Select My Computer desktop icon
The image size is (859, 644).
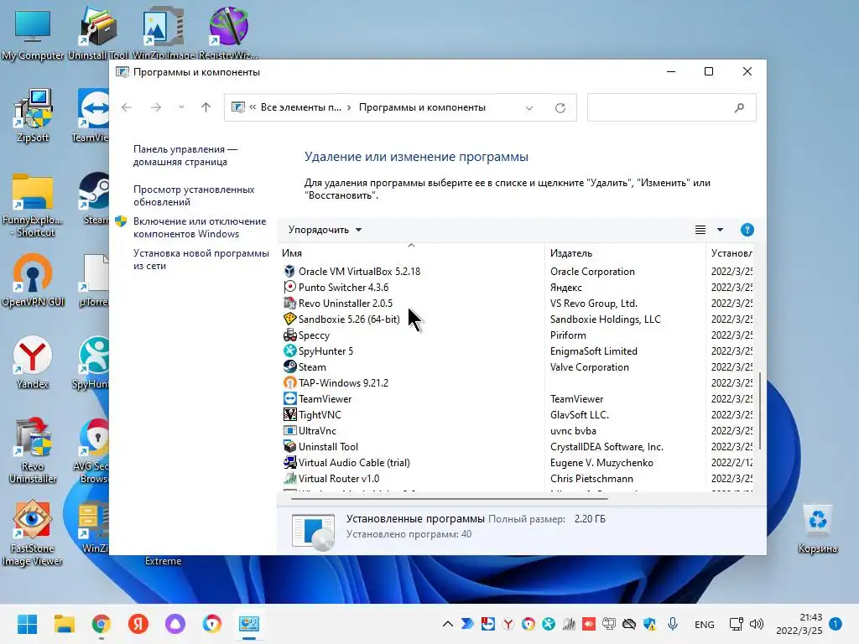click(33, 34)
